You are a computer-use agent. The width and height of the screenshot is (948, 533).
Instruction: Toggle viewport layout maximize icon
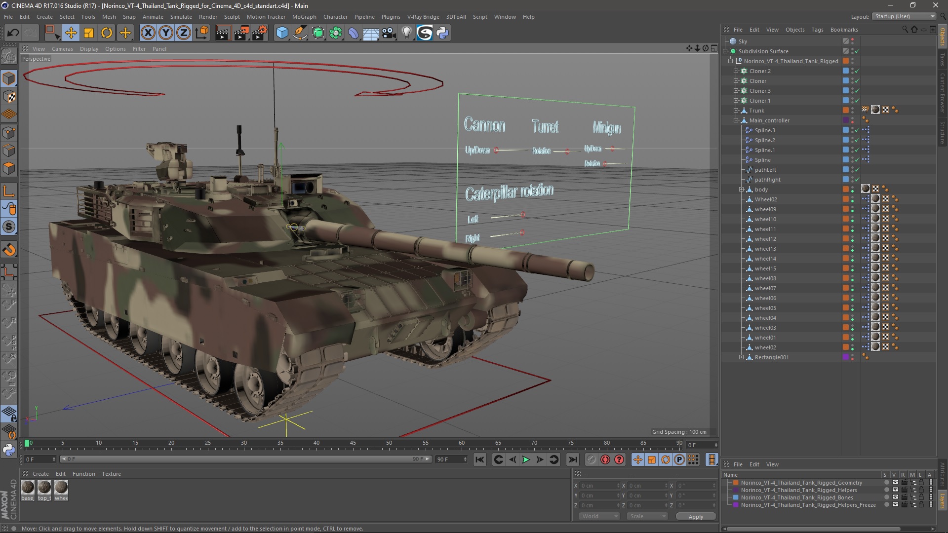pyautogui.click(x=714, y=48)
